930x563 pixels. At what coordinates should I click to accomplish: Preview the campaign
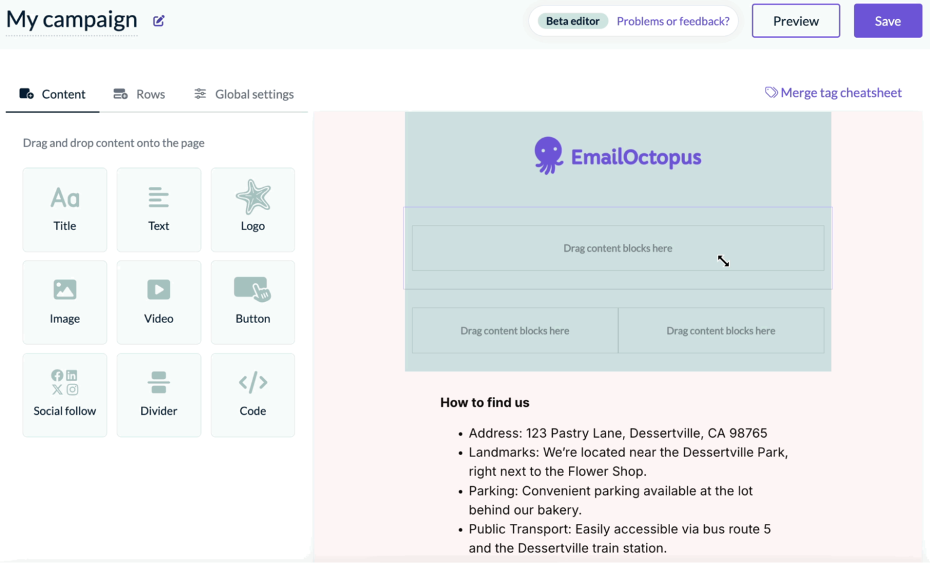pos(795,20)
